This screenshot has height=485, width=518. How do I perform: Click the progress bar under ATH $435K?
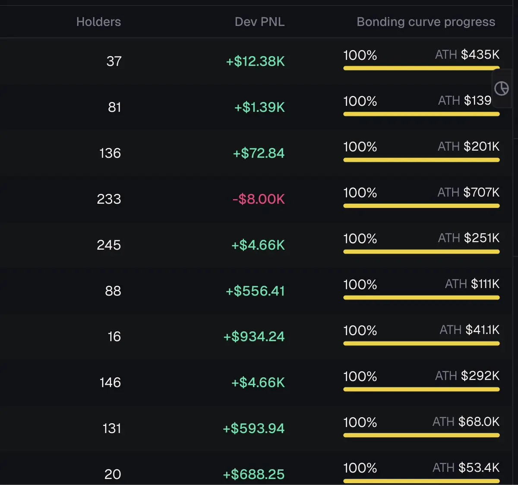[x=421, y=68]
